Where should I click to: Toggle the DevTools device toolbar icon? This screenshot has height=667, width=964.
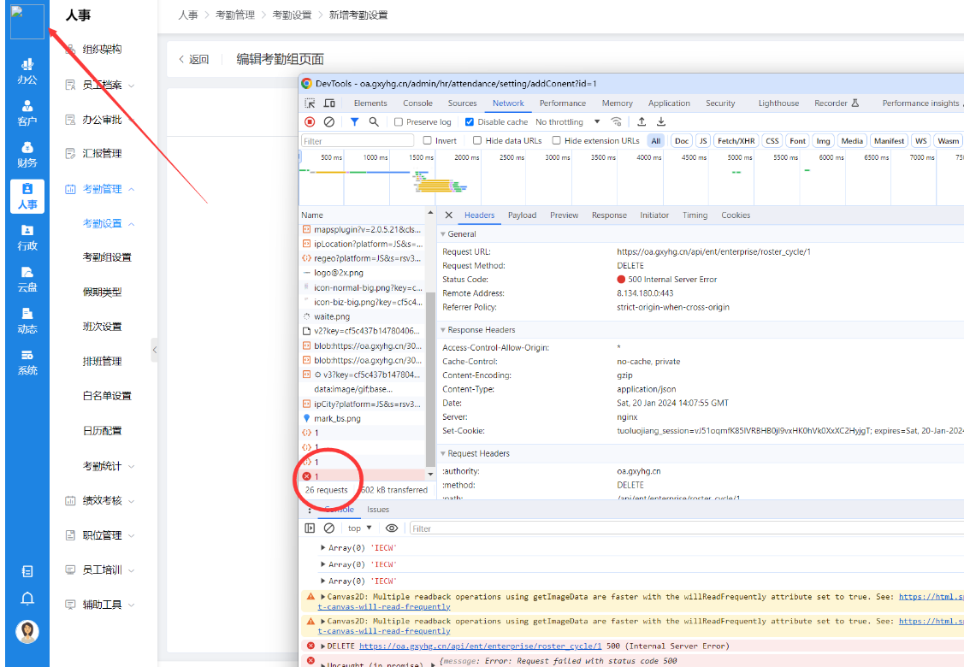coord(329,103)
